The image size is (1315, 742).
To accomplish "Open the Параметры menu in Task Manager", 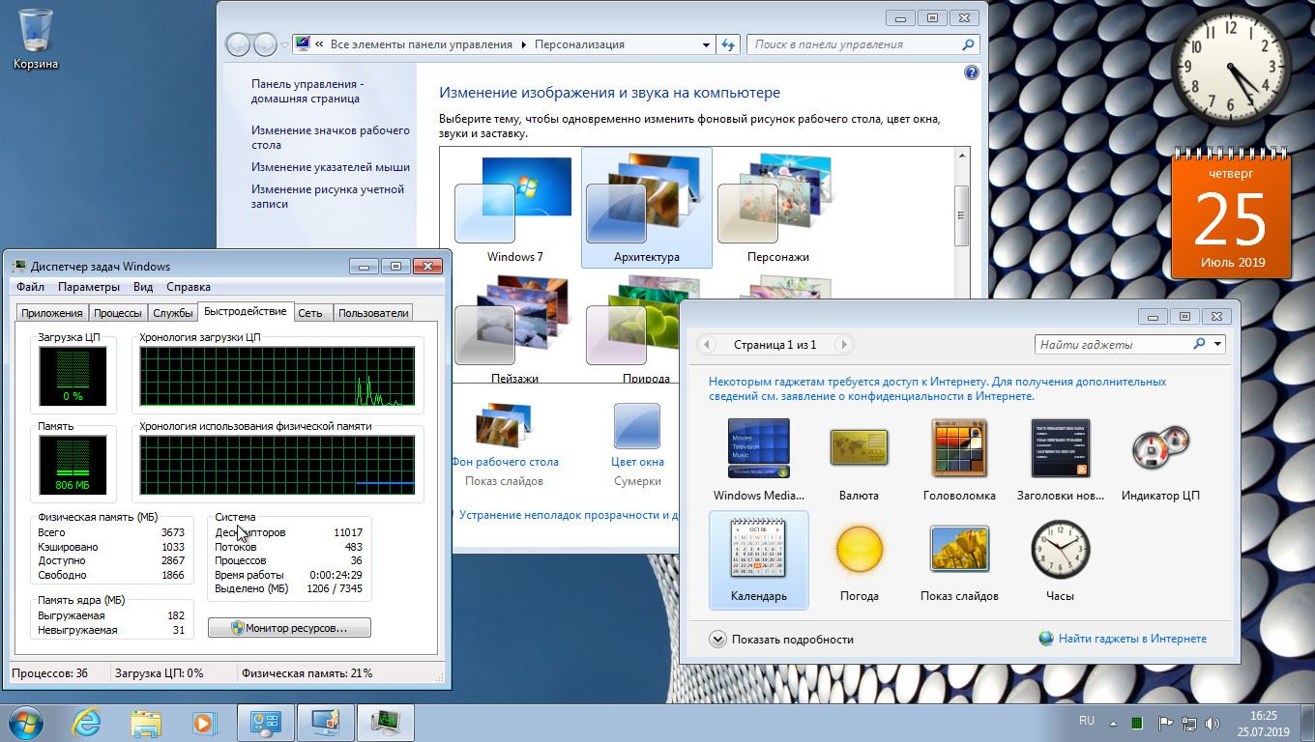I will [x=88, y=287].
